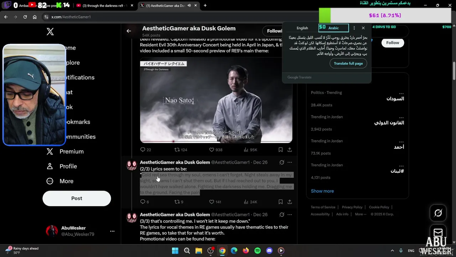This screenshot has height=257, width=456.
Task: Open more options on (2/3) tweet
Action: [x=290, y=162]
